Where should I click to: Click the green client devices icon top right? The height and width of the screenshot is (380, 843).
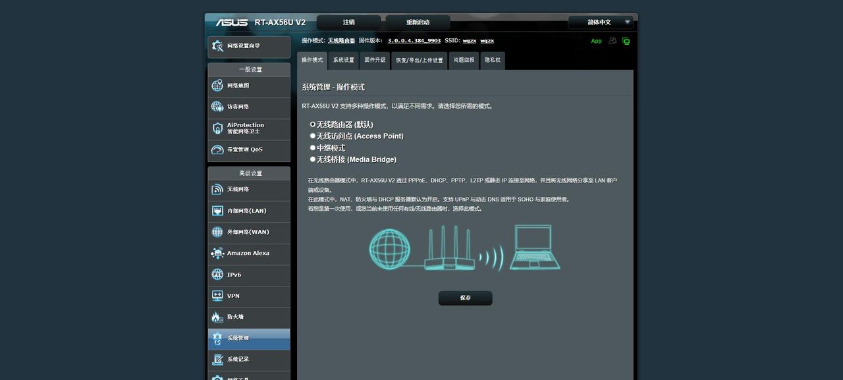[625, 41]
